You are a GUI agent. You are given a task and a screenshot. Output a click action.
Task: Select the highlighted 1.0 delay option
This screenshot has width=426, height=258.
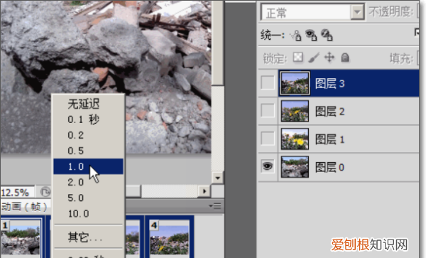pos(88,166)
